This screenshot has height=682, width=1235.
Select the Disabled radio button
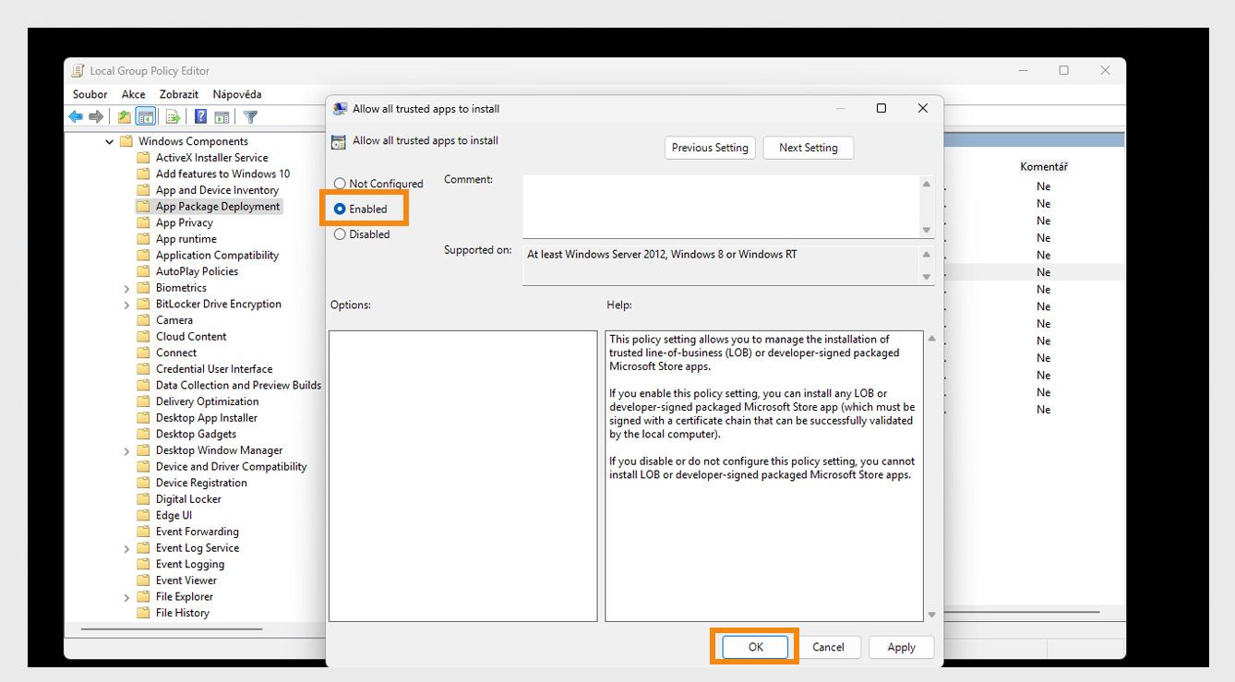[340, 234]
